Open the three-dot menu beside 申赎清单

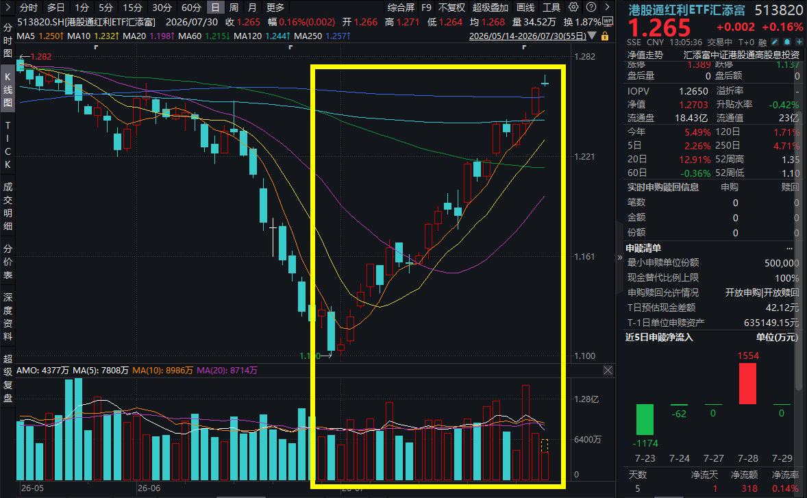(x=789, y=248)
